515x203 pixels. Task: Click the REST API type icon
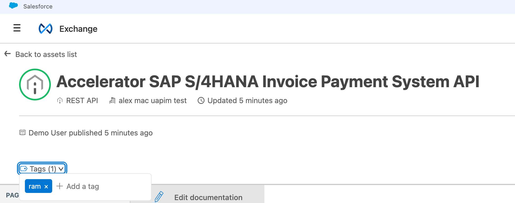(x=60, y=101)
